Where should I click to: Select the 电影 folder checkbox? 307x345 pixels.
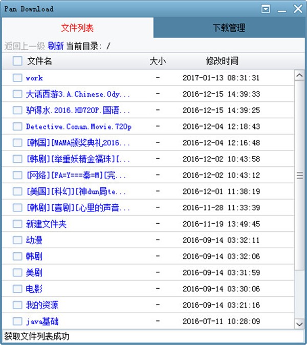tap(17, 289)
